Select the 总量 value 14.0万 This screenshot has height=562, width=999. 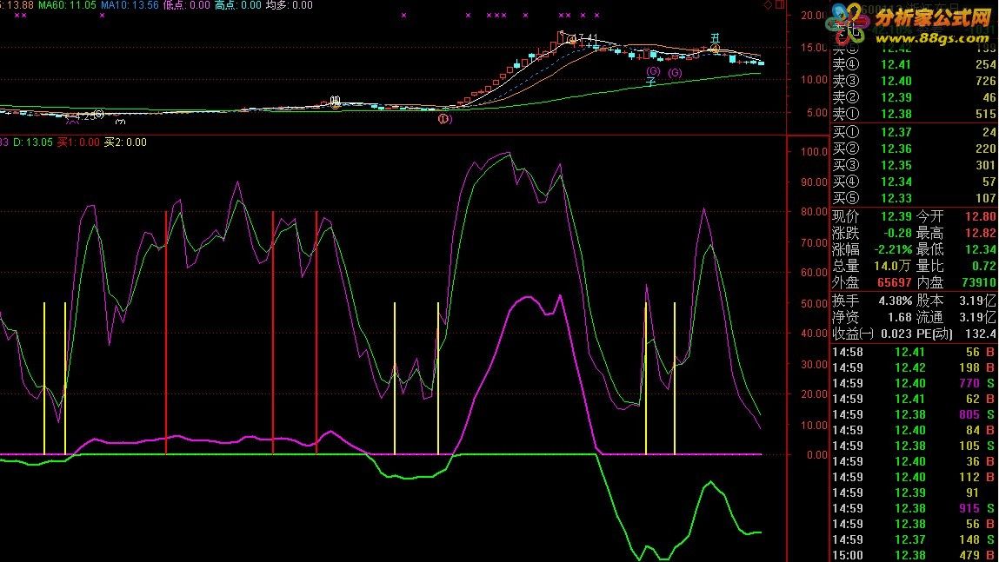(x=894, y=267)
